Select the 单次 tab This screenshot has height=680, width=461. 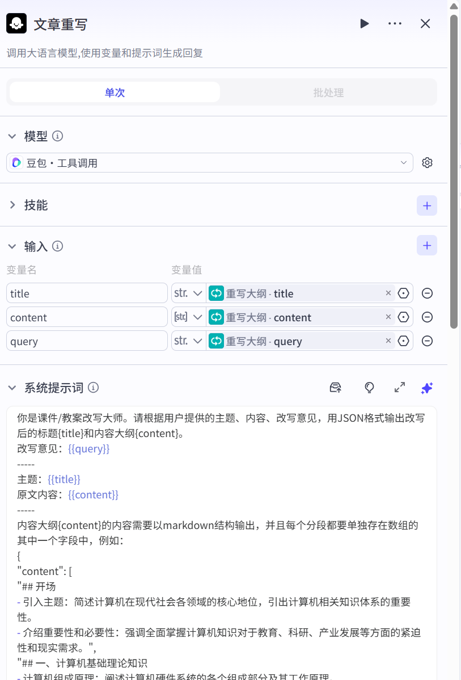tap(115, 93)
